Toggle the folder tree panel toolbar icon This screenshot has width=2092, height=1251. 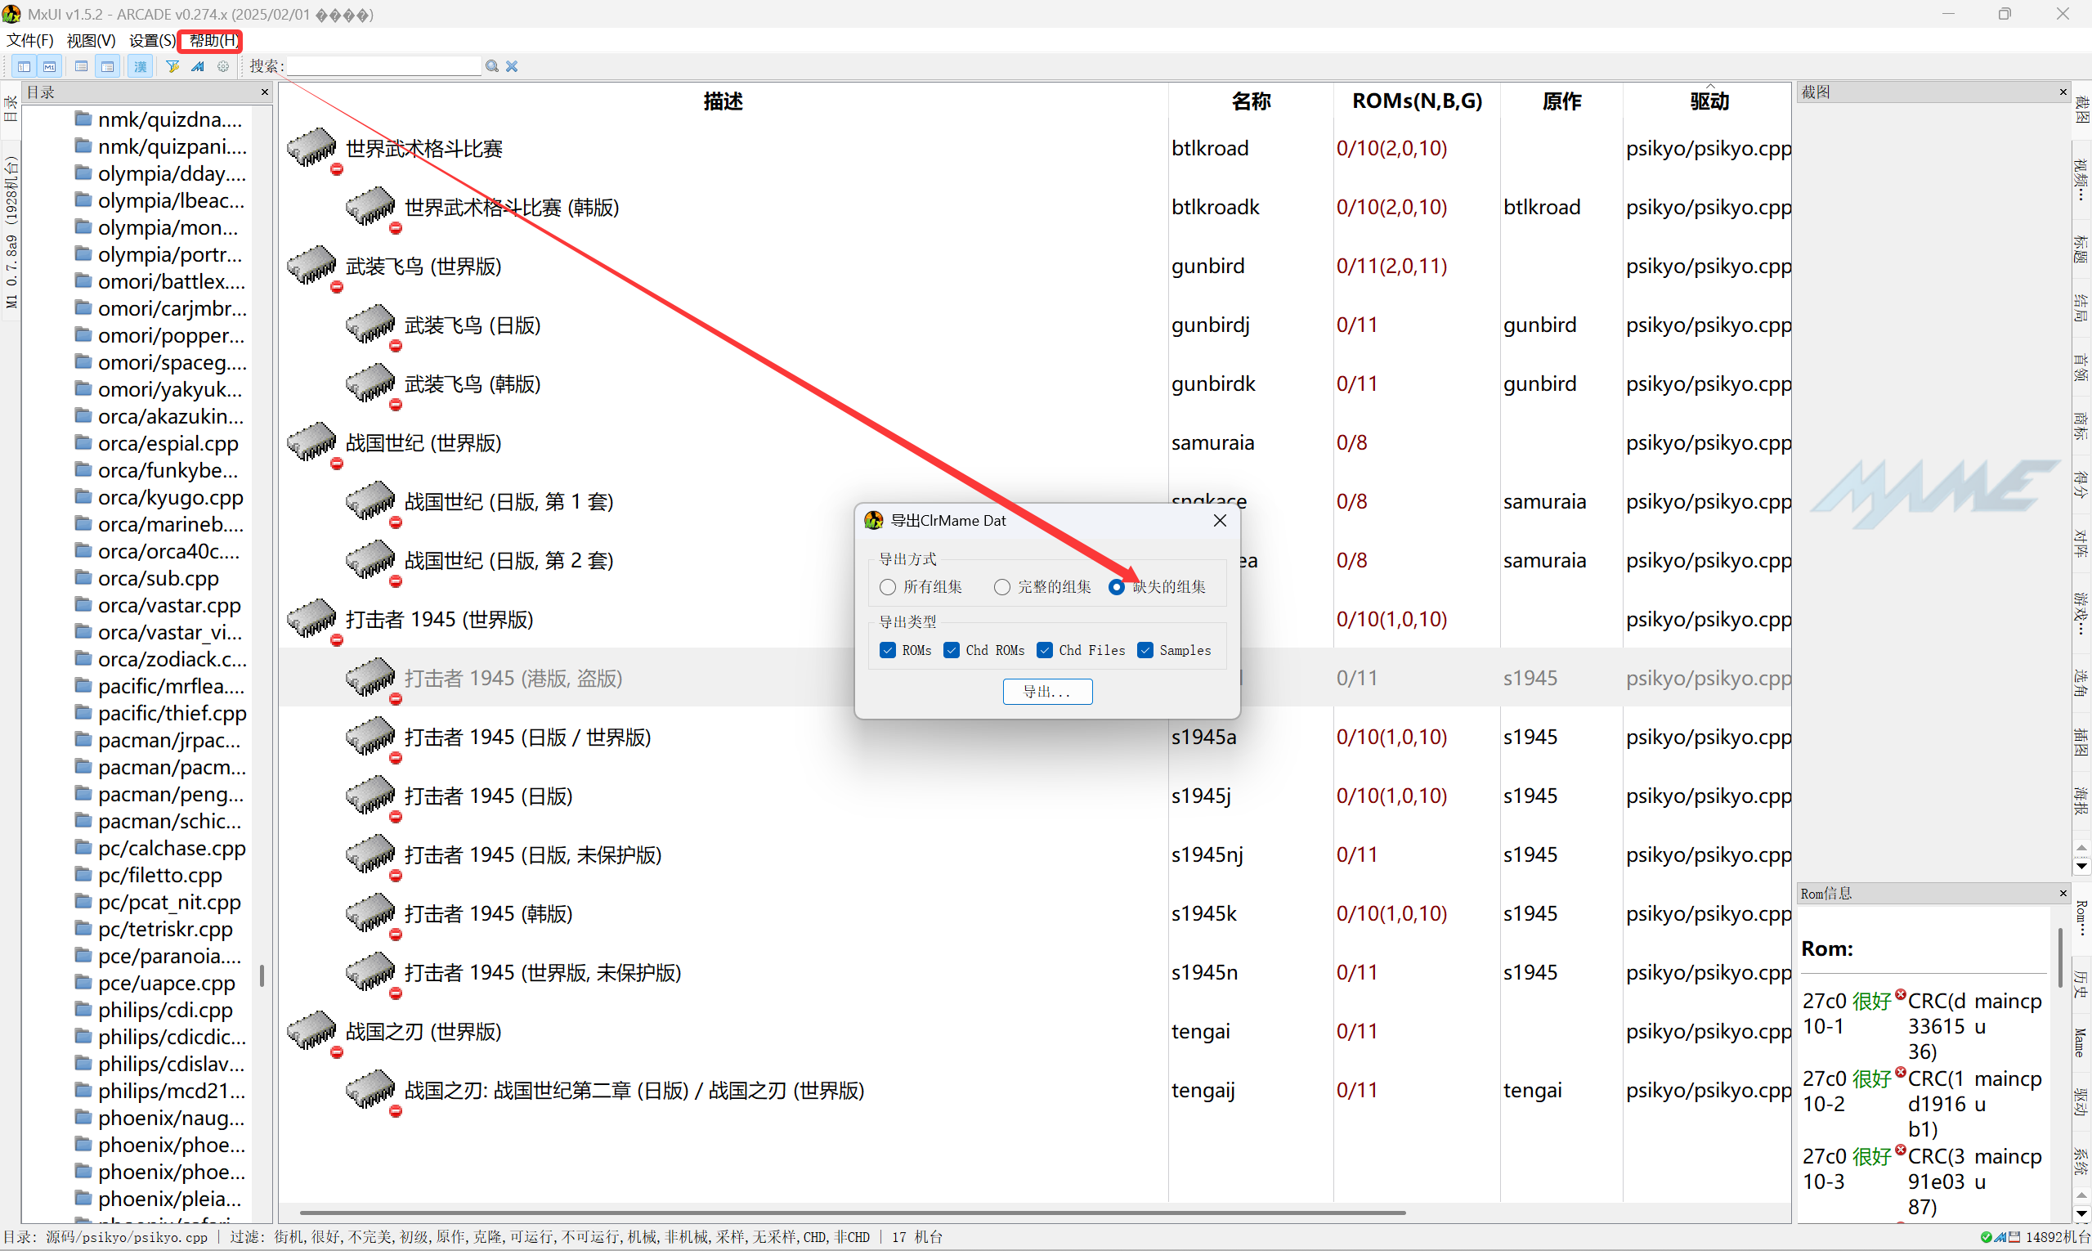tap(25, 65)
